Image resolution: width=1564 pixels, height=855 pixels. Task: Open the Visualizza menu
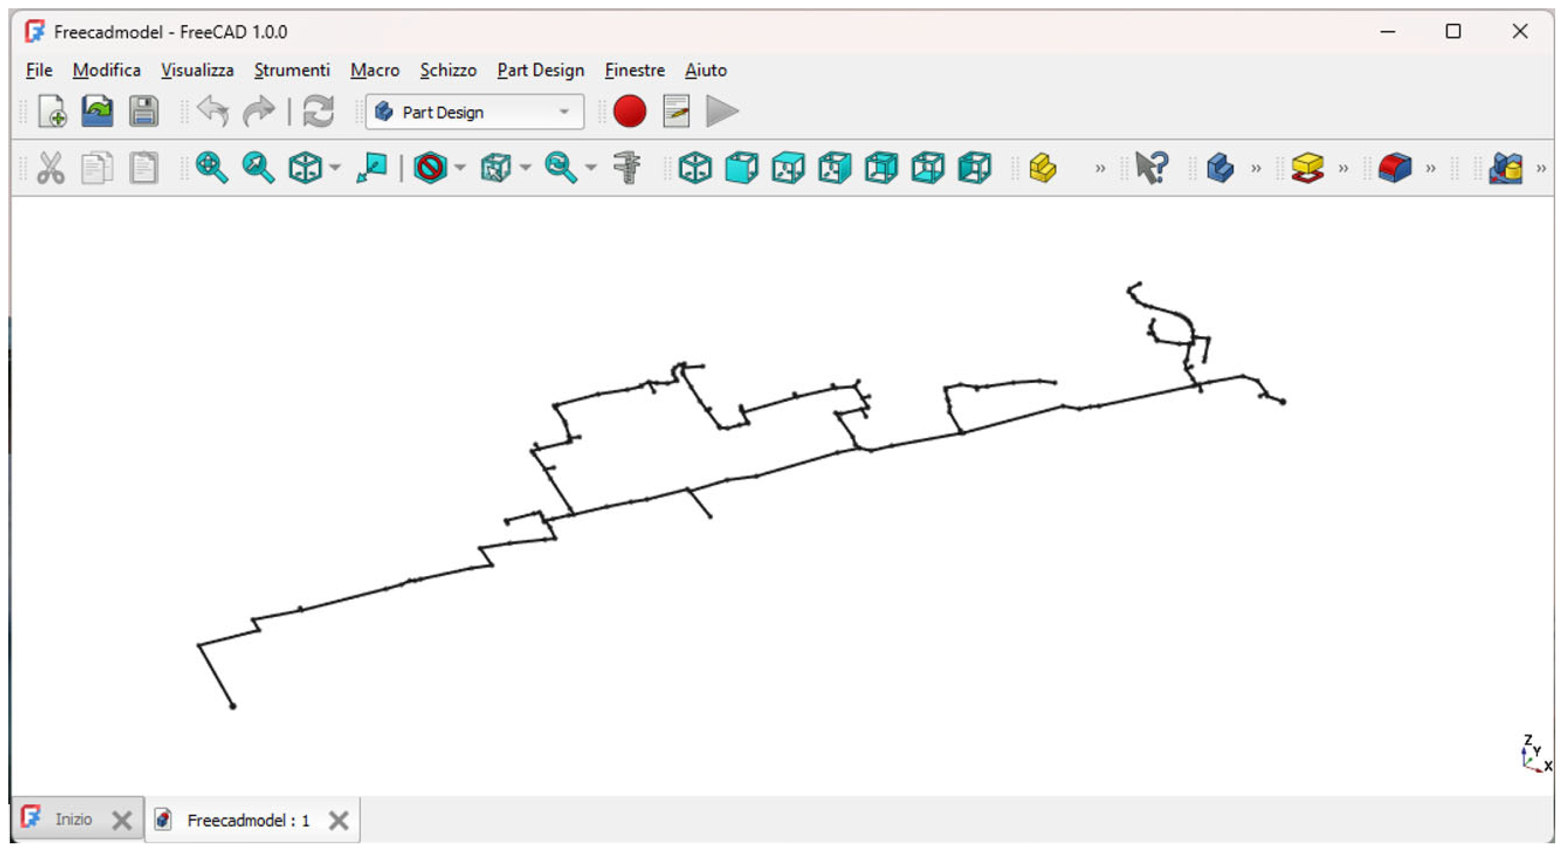[x=197, y=71]
